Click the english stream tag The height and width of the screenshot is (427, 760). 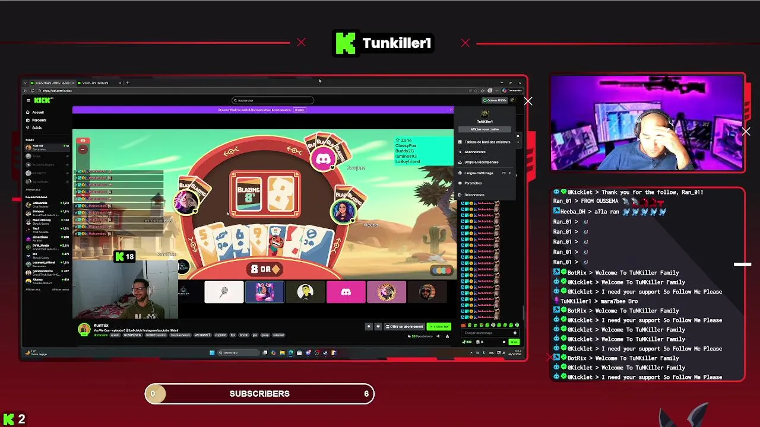(220, 335)
